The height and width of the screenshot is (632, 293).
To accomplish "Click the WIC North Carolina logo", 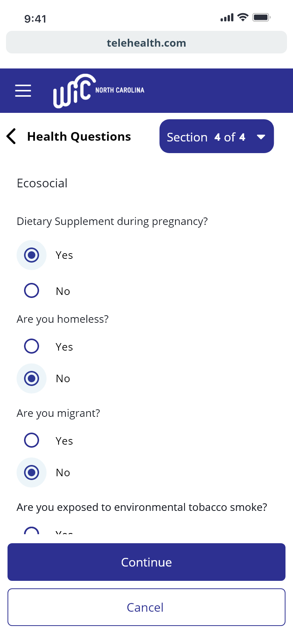I will 98,91.
